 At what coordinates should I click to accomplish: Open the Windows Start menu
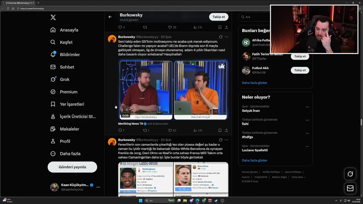click(140, 201)
